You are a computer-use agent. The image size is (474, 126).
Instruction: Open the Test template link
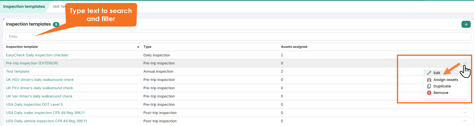18,71
